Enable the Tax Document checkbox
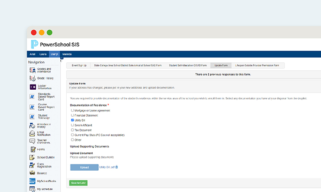The image size is (321, 192). [x=72, y=130]
